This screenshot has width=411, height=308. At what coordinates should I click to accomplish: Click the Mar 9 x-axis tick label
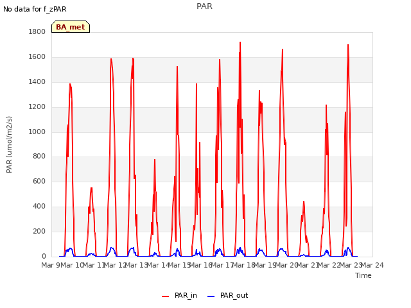[x=50, y=265]
